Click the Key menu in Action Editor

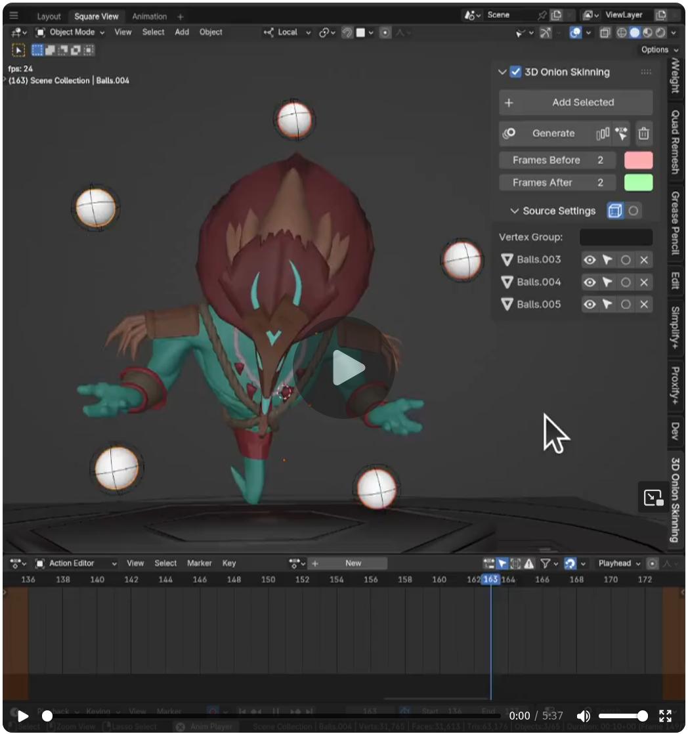tap(229, 563)
